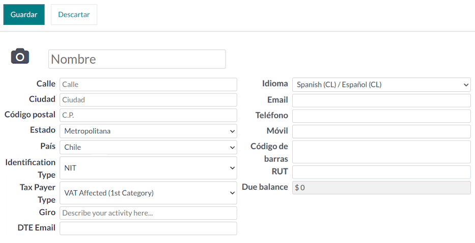Image resolution: width=475 pixels, height=243 pixels.
Task: Click the Código de barras text area
Action: [381, 152]
